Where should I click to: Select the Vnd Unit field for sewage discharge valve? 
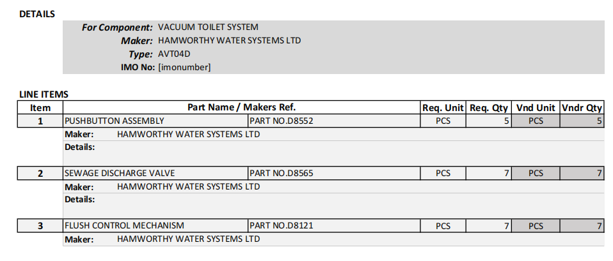(x=536, y=173)
